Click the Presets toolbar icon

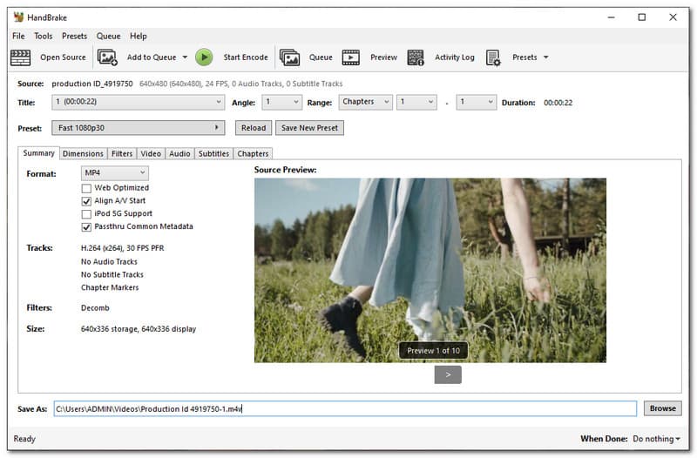tap(493, 57)
